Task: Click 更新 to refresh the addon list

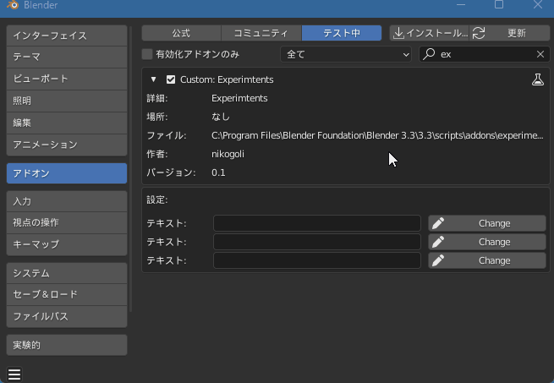Action: [x=510, y=33]
